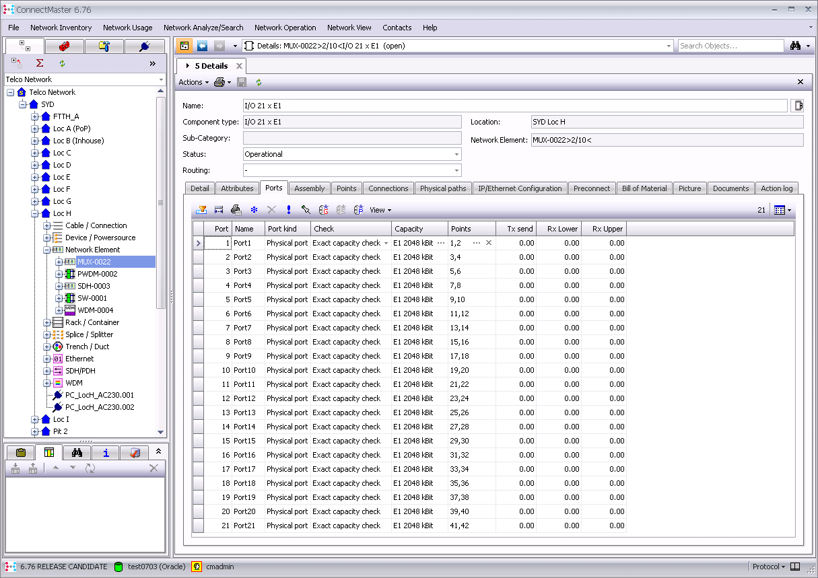The width and height of the screenshot is (818, 578).
Task: Select the SW-0001 network element
Action: point(92,298)
